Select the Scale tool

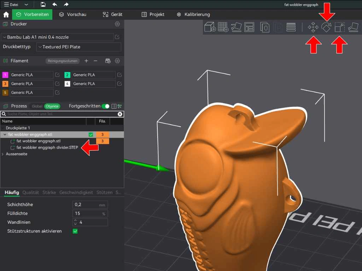(340, 27)
